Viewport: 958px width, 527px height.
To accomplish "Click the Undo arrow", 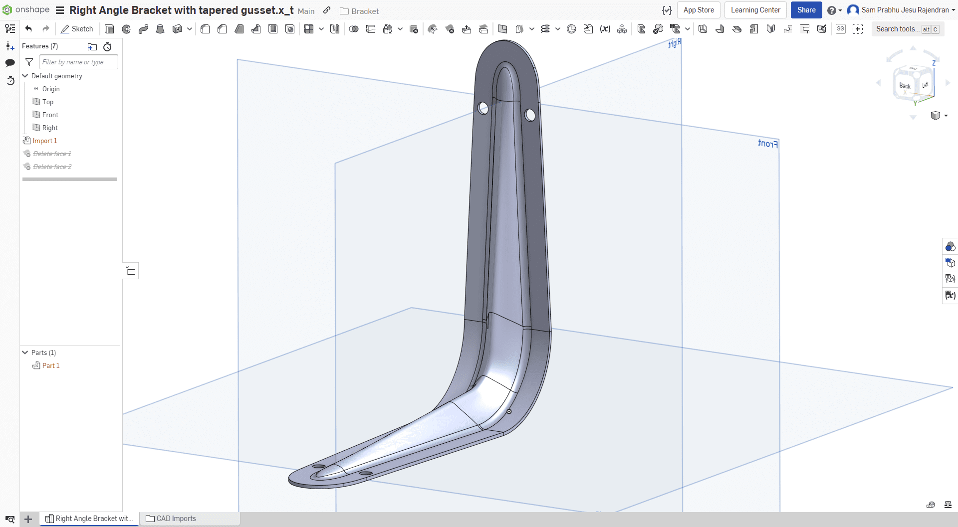I will pyautogui.click(x=28, y=29).
